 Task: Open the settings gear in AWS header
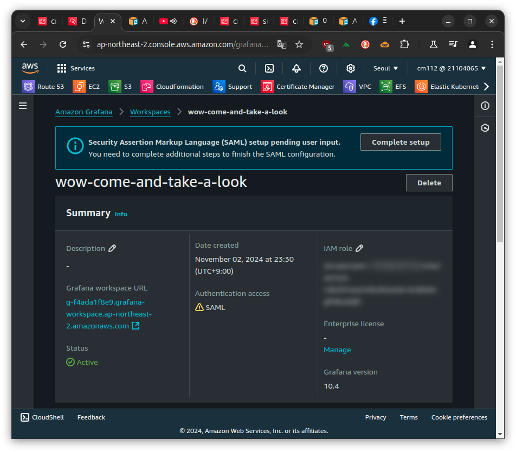351,68
